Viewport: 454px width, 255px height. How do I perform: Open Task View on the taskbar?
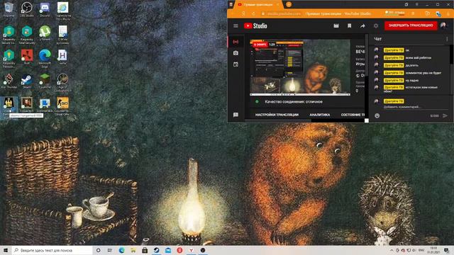click(110, 250)
